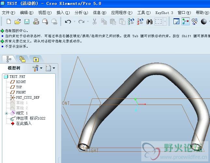Expand the 相交 1 feature node
210x163 pixels.
[x=6, y=113]
